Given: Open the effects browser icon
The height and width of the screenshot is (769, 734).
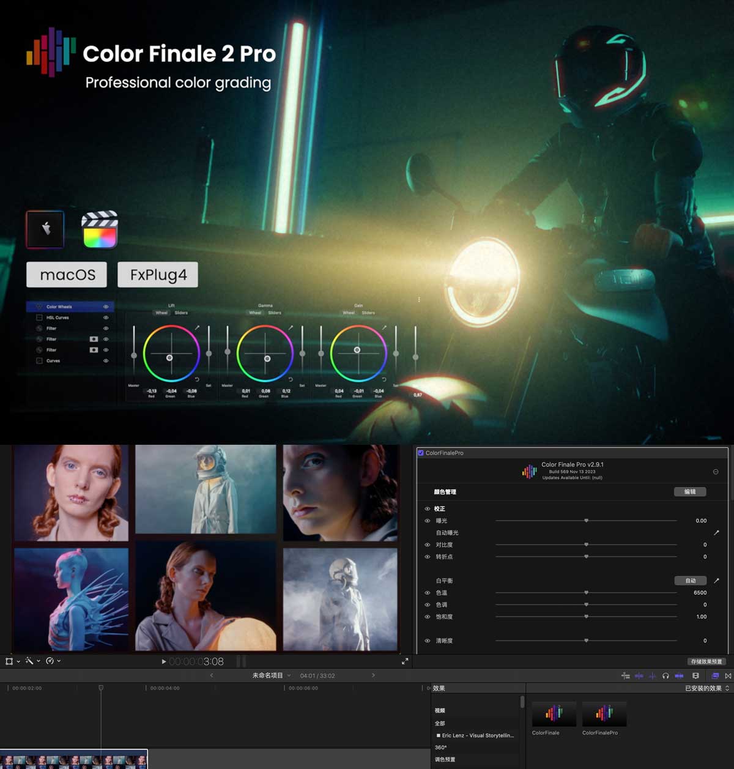Looking at the screenshot, I should 715,676.
